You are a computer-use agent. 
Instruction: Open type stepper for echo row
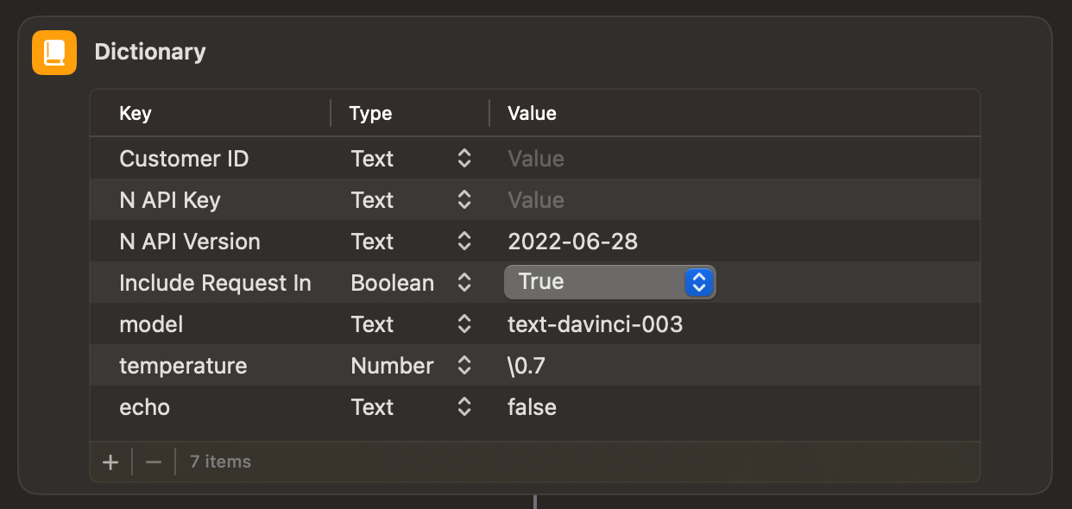click(463, 407)
